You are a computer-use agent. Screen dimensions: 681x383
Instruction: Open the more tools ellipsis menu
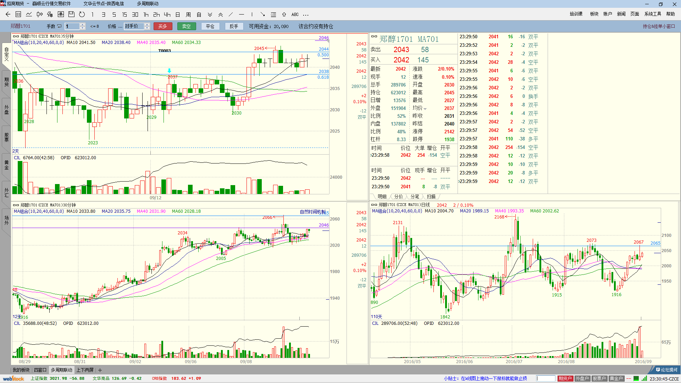pyautogui.click(x=306, y=15)
